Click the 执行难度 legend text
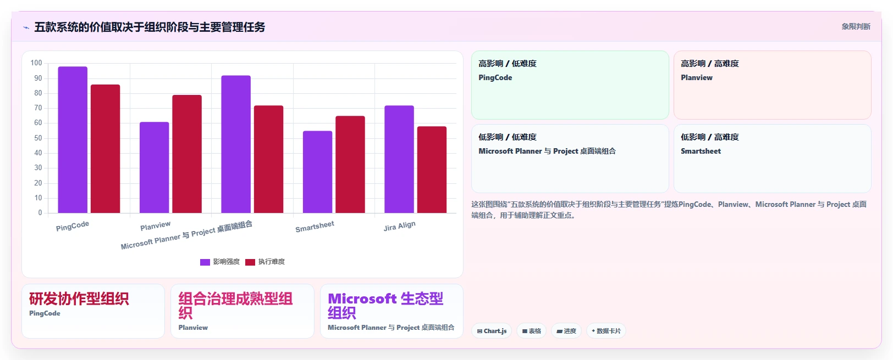 click(272, 262)
